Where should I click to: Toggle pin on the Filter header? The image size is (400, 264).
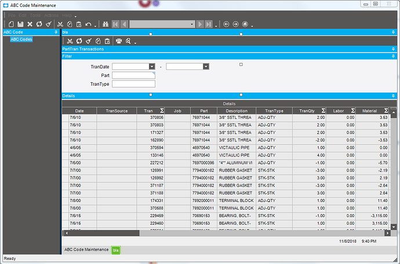[394, 56]
